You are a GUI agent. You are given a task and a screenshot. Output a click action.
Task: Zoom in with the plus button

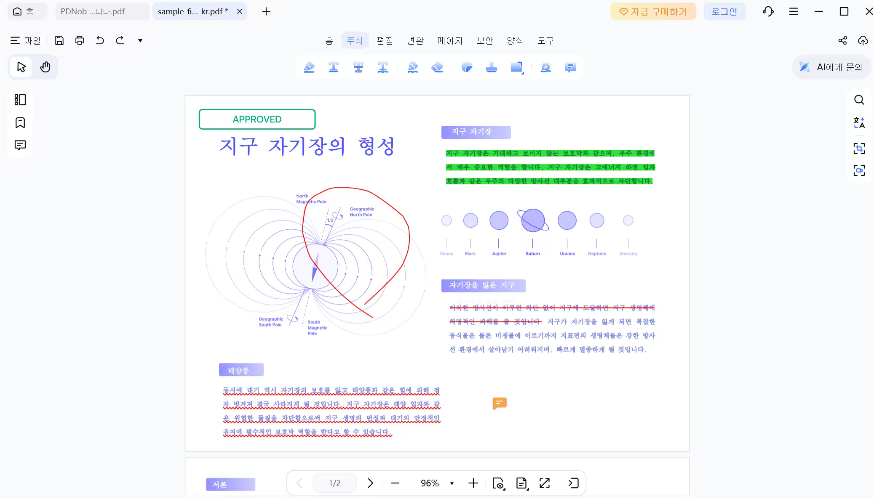tap(473, 483)
